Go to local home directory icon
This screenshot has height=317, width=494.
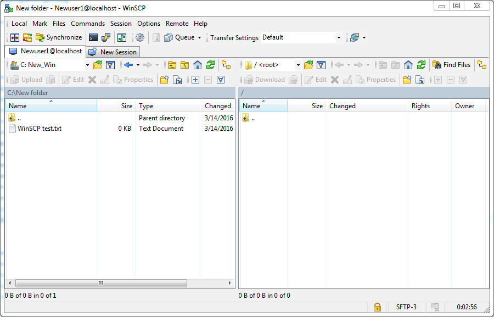198,65
